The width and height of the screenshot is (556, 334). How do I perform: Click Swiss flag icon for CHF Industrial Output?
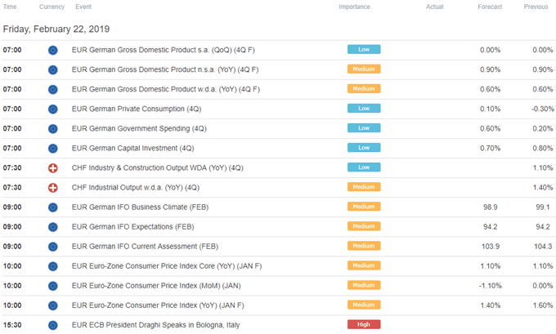click(53, 188)
